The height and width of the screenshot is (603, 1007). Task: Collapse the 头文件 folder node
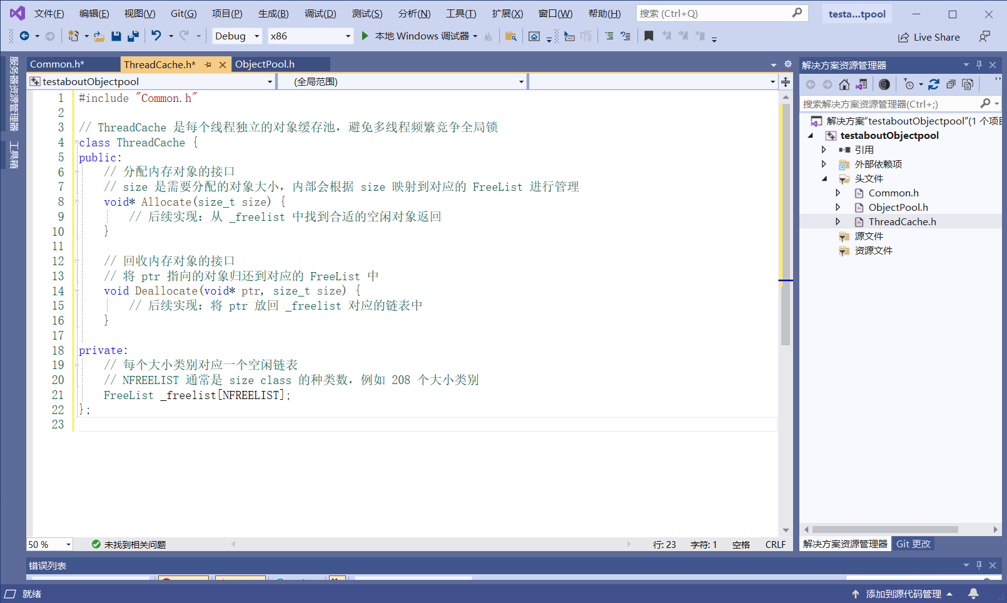click(x=824, y=179)
